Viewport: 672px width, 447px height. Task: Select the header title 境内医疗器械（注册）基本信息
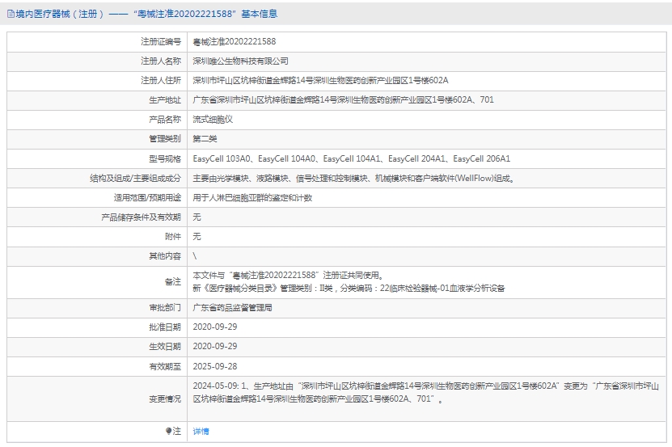pyautogui.click(x=146, y=14)
